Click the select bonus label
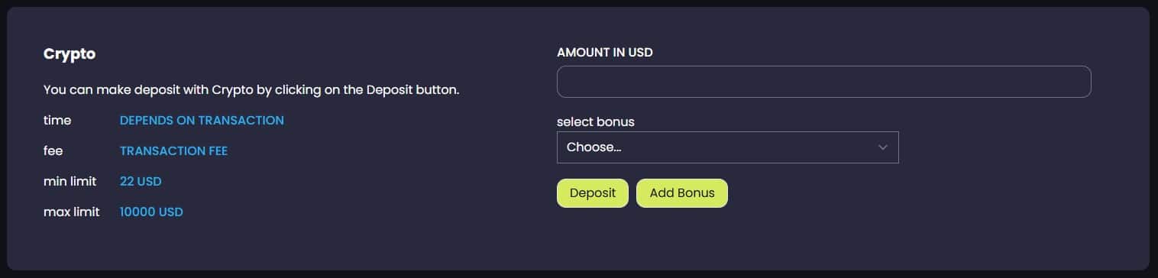Image resolution: width=1158 pixels, height=278 pixels. coord(596,121)
